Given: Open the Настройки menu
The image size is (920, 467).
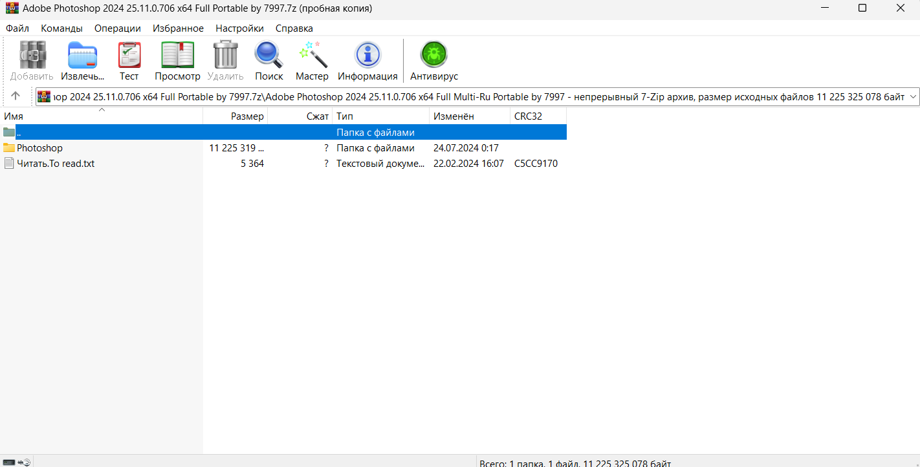Looking at the screenshot, I should (240, 28).
